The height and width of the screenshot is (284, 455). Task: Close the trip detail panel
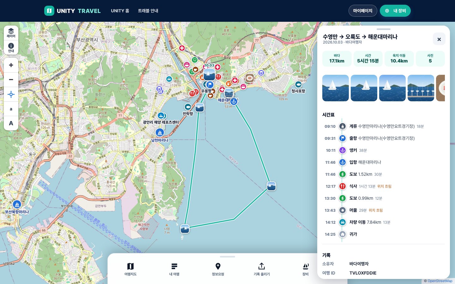point(439,39)
